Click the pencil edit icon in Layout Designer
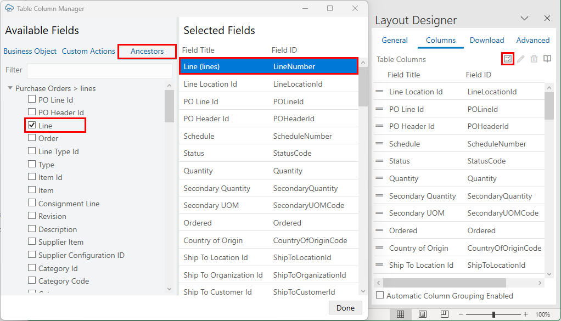Viewport: 561px width, 321px height. (521, 59)
